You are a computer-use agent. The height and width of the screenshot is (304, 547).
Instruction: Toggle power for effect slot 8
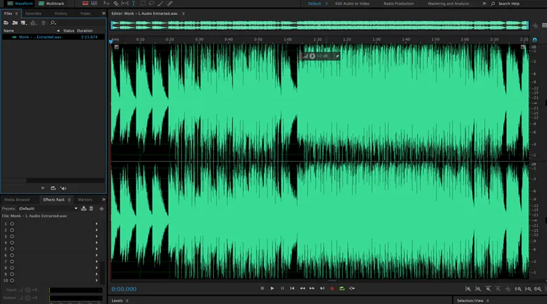(x=12, y=268)
